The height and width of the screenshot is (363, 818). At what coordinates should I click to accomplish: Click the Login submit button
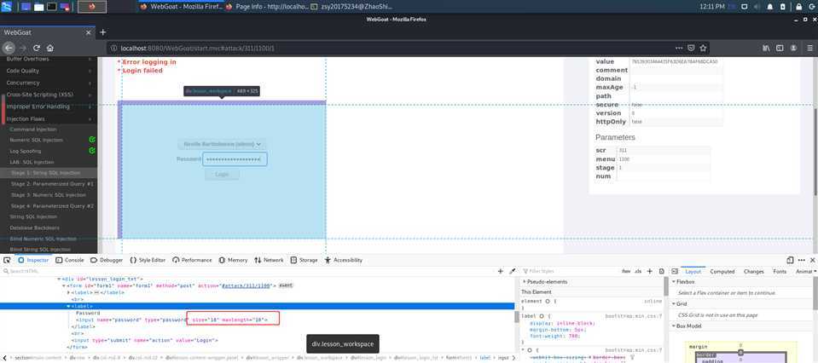tap(222, 174)
